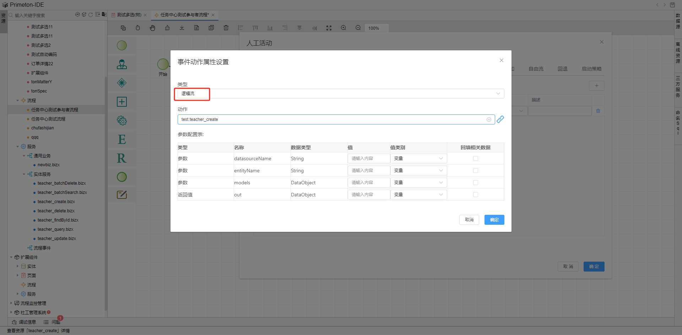Viewport: 682px width, 335px height.
Task: Click the trash delete icon in toolbar
Action: (226, 28)
